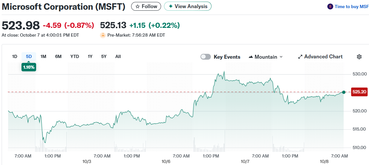The image size is (369, 165).
Task: Show the 1Y chart range
Action: coord(90,56)
